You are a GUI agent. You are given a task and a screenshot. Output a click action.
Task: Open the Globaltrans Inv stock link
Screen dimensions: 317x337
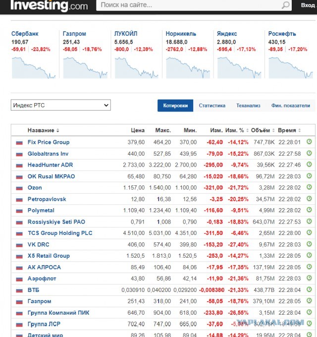pos(48,154)
